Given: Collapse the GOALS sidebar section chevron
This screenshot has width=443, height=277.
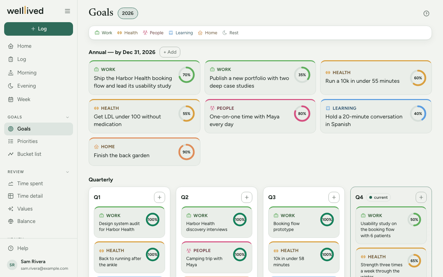Looking at the screenshot, I should click(x=67, y=117).
